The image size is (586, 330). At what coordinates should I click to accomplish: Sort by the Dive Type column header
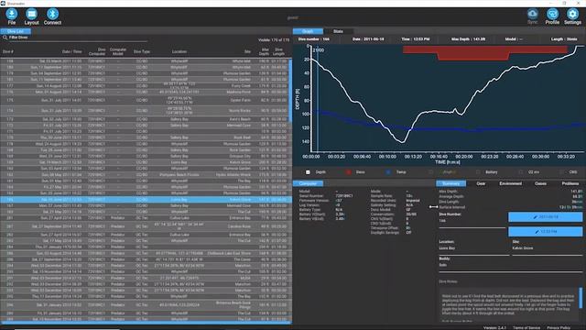tap(142, 51)
